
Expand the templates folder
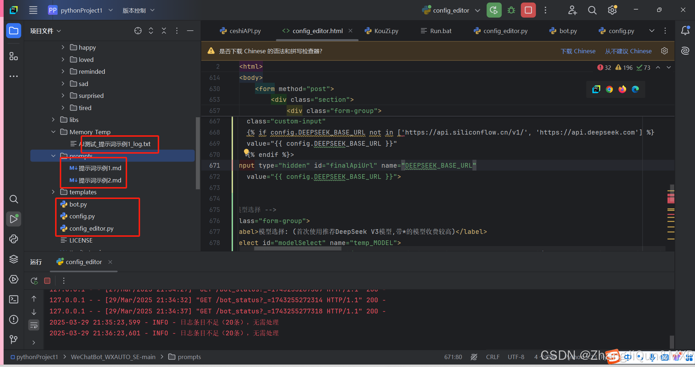point(53,192)
